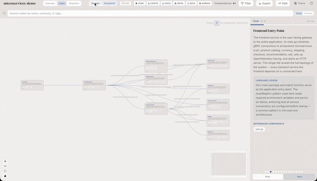The height and width of the screenshot is (181, 317).
Task: Go to the Prev tour step
Action: point(268,177)
